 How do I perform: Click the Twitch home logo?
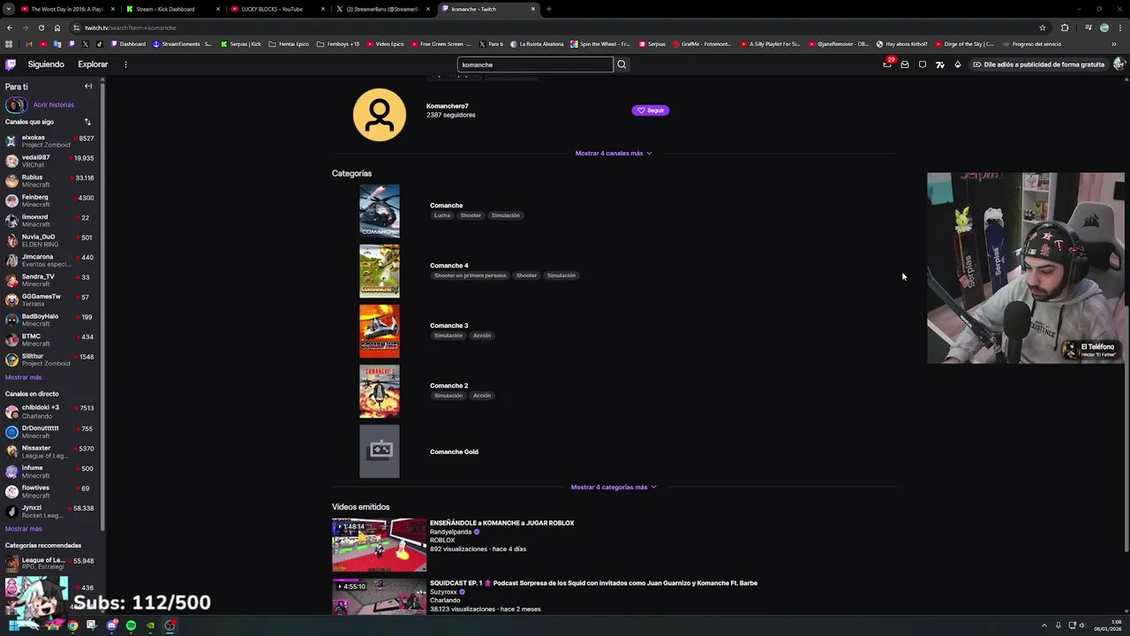coord(11,64)
